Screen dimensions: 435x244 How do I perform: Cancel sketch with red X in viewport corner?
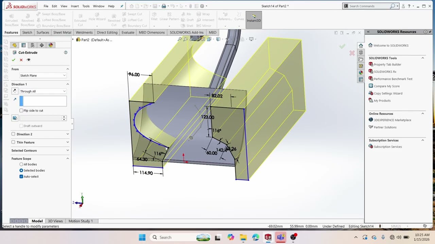coord(352,53)
